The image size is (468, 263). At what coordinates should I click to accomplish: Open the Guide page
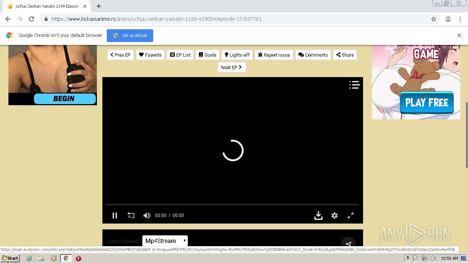coord(207,55)
